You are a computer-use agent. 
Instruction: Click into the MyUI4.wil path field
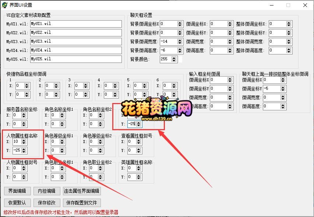(76, 50)
